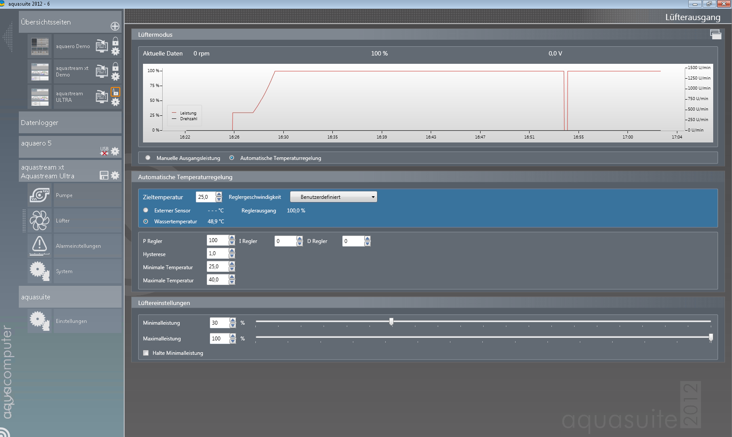This screenshot has width=732, height=437.
Task: Open the Einstellungen label under aquasuite
Action: pos(71,321)
